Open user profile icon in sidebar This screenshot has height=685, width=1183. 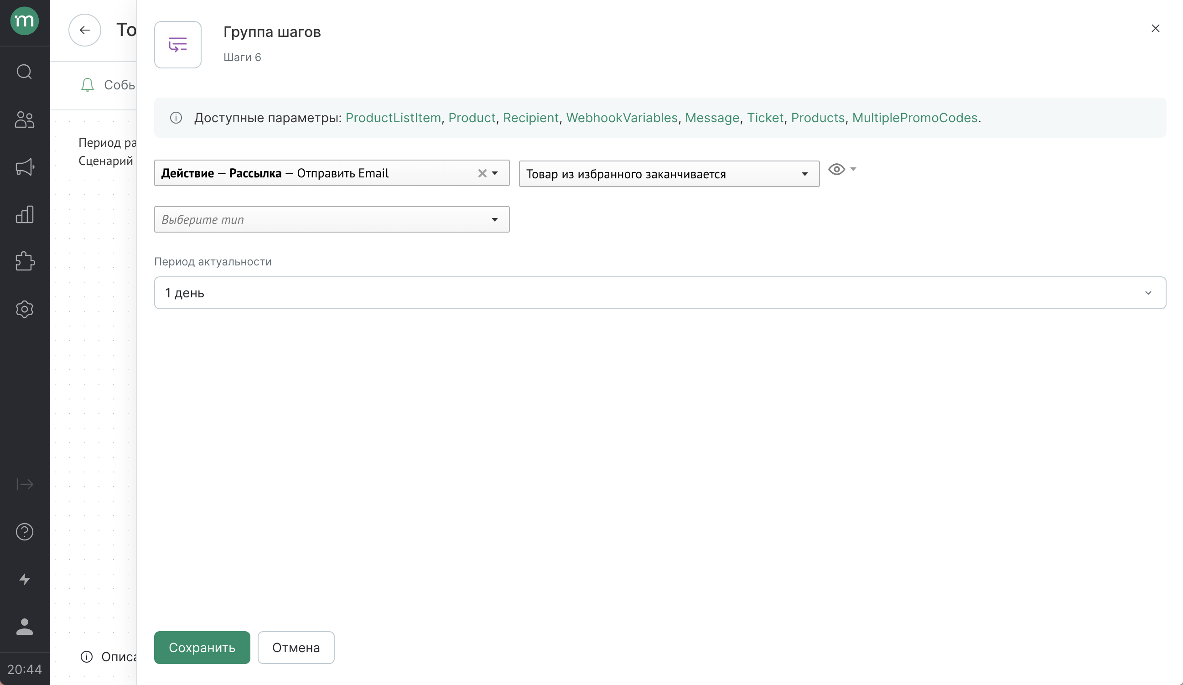[x=25, y=627]
